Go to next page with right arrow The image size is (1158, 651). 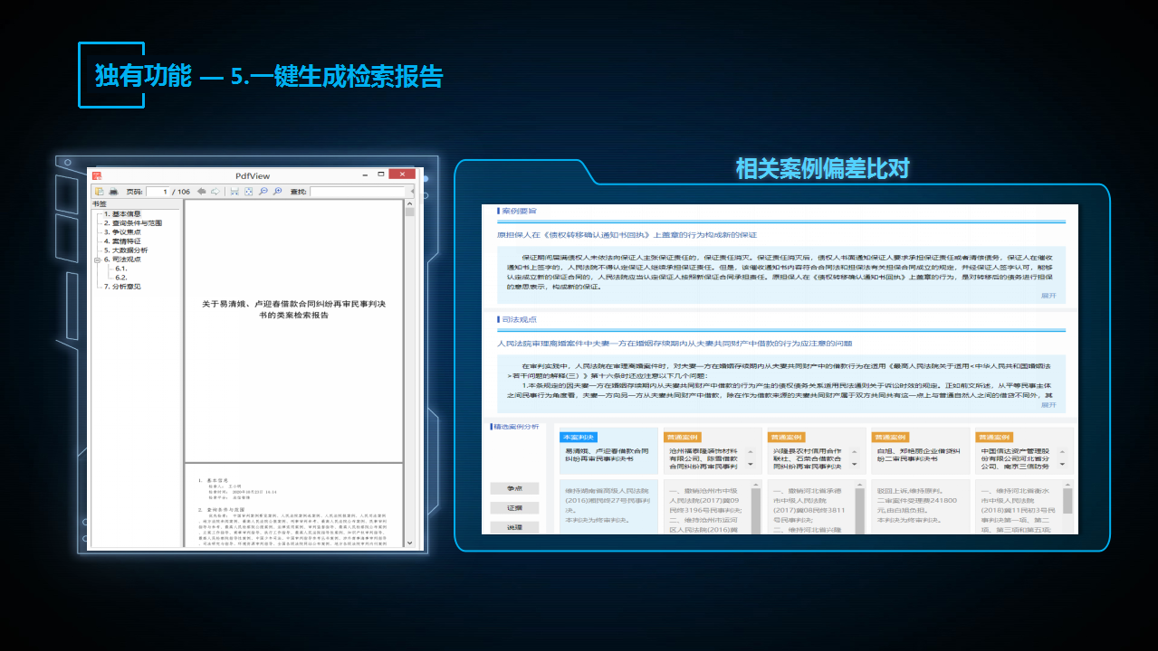pyautogui.click(x=215, y=192)
